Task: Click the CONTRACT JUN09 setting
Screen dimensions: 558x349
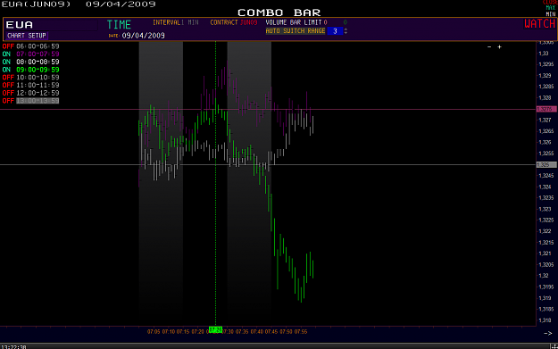Action: pos(233,22)
